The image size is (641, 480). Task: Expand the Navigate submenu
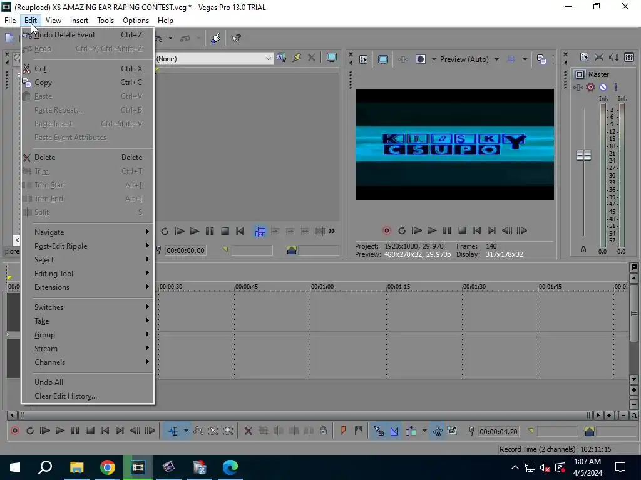(x=88, y=232)
